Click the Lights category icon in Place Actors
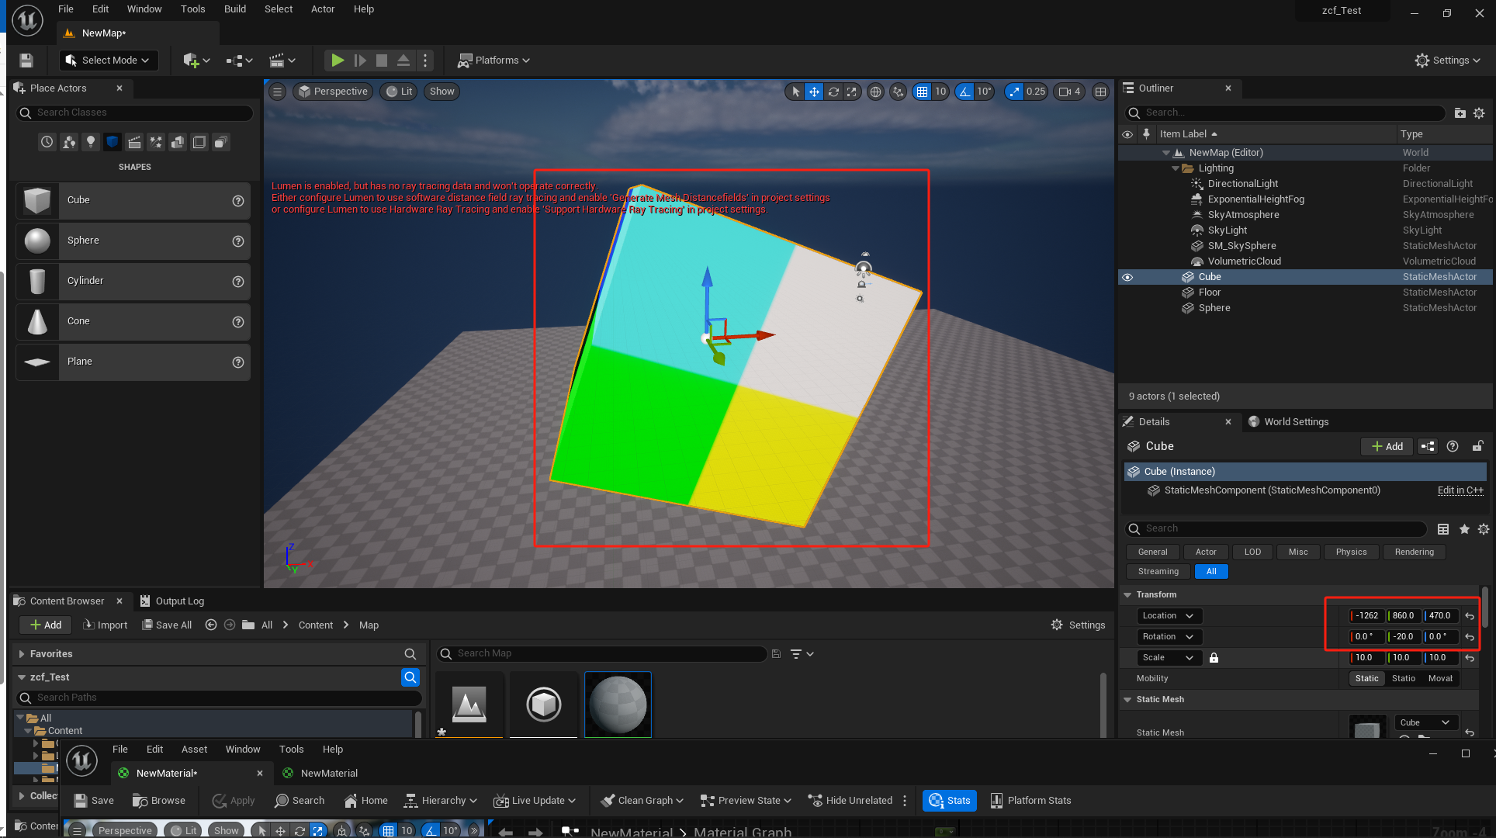1496x838 pixels. [x=91, y=142]
